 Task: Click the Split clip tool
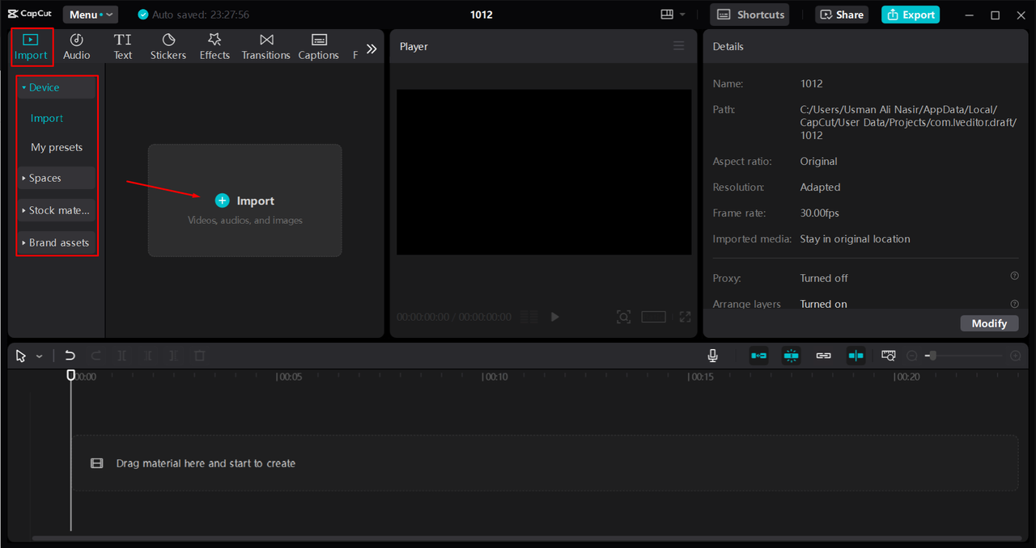[x=122, y=356]
